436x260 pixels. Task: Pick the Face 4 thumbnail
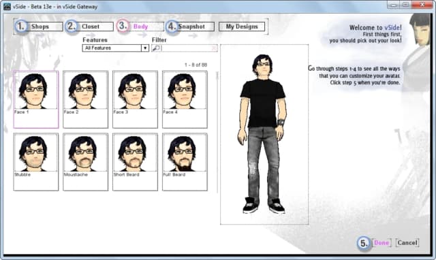(185, 99)
